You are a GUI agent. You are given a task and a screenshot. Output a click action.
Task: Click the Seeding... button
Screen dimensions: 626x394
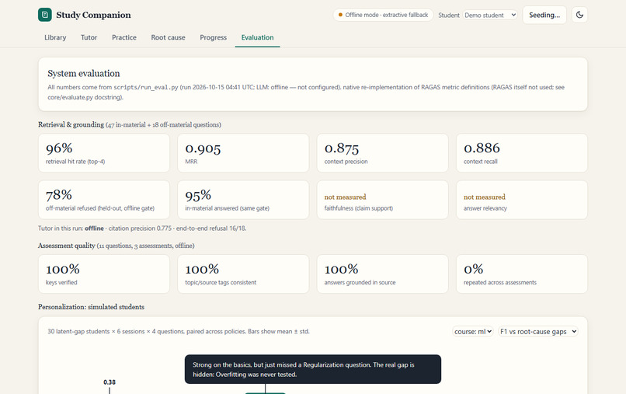(544, 15)
